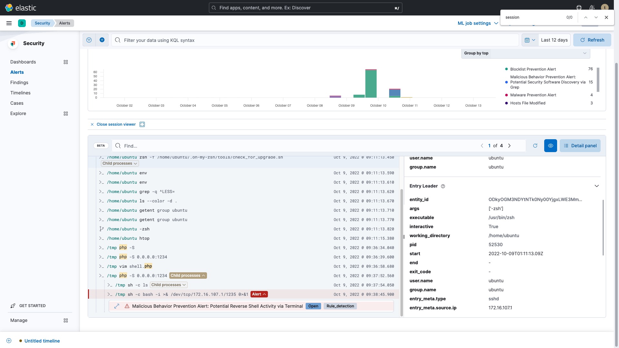Open the saved query filter menu icon
Viewport: 619px width, 348px height.
89,40
